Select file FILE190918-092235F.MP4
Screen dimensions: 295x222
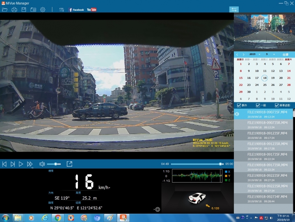coord(263,177)
